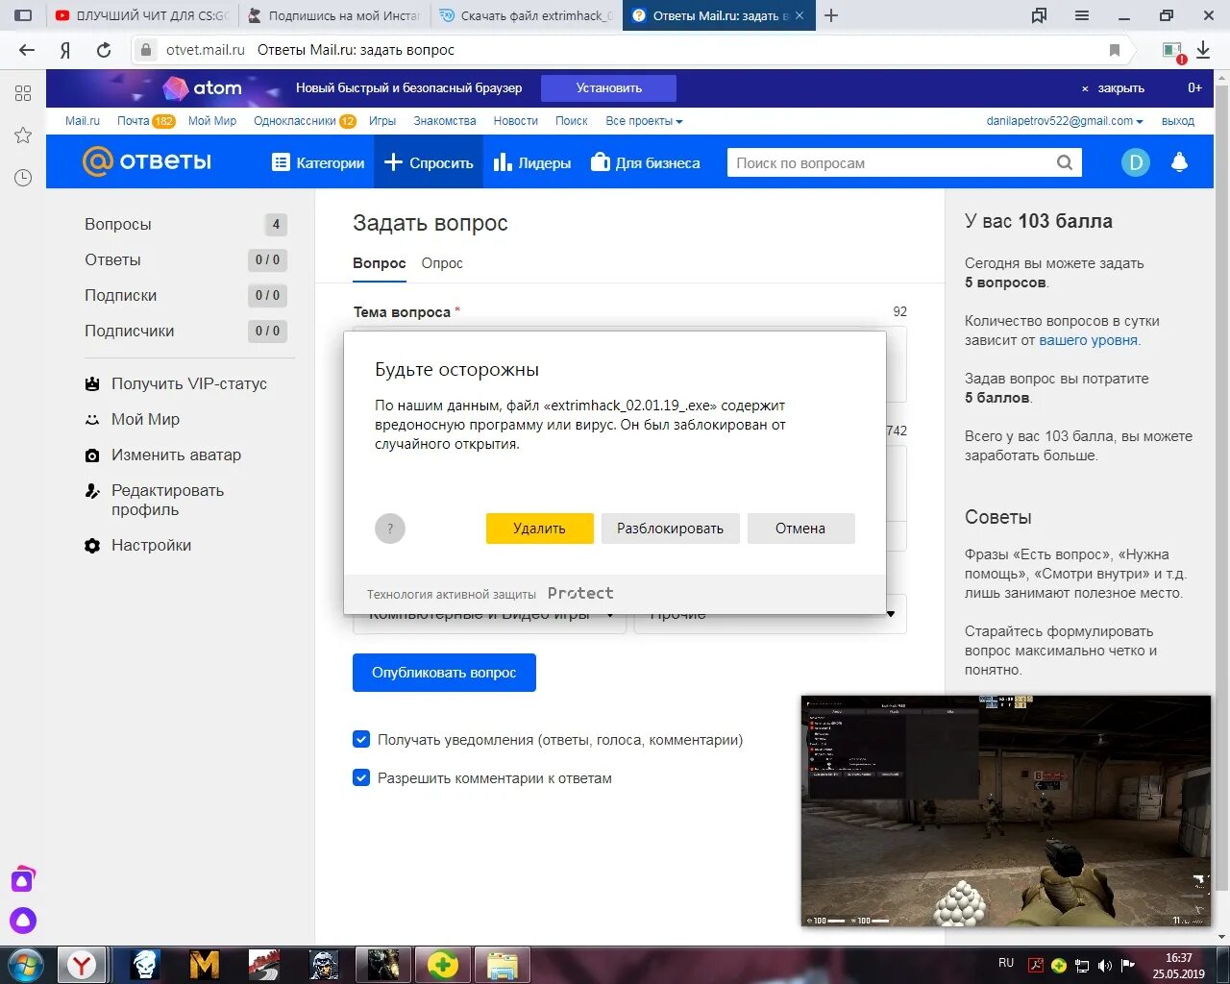Open Вопросы in the left sidebar
Screen dimensions: 1230x984
[x=118, y=224]
